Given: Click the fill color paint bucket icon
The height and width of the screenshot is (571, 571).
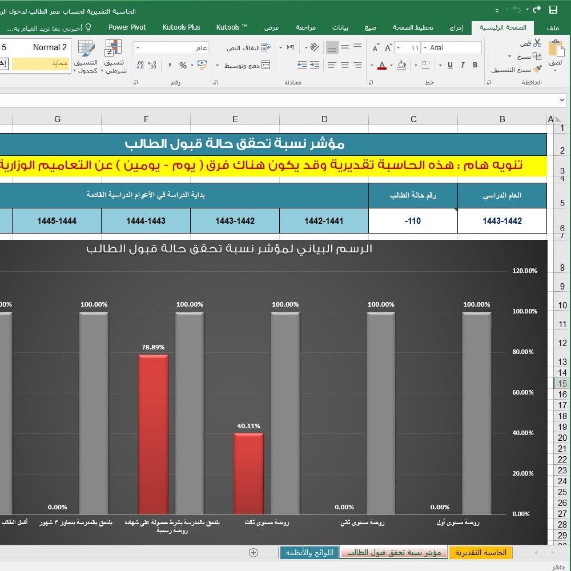Looking at the screenshot, I should (401, 66).
